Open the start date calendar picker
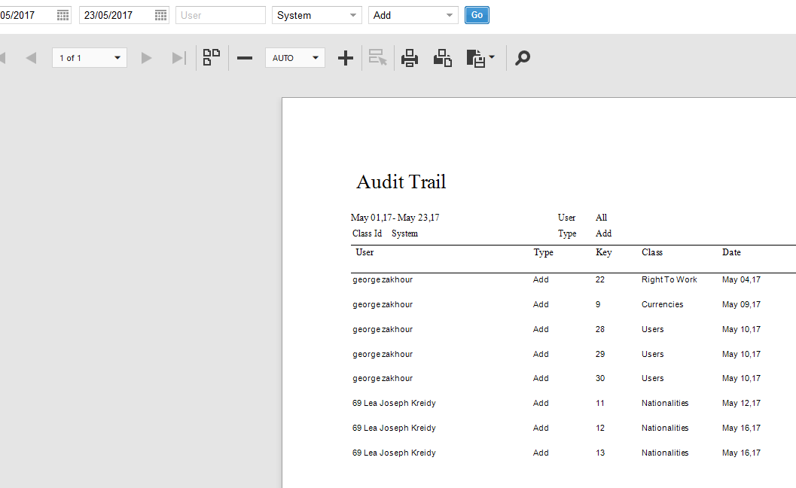The width and height of the screenshot is (796, 488). (x=63, y=15)
